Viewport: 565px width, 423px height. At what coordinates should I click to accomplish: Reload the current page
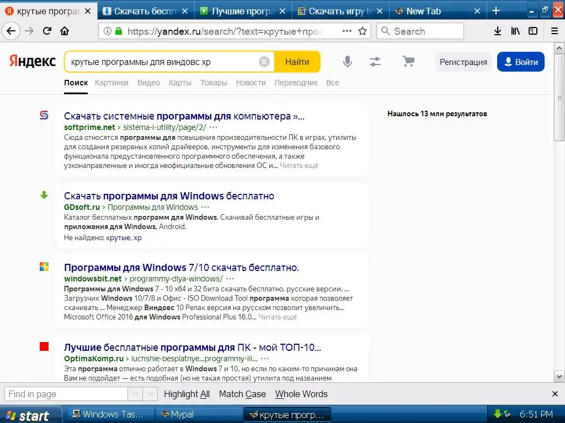click(x=47, y=31)
